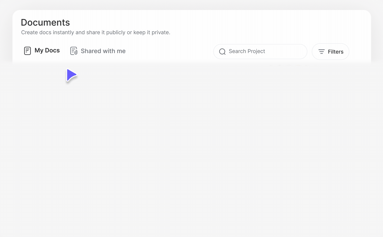This screenshot has width=383, height=237.
Task: Click the "Filters" text label
Action: [336, 52]
